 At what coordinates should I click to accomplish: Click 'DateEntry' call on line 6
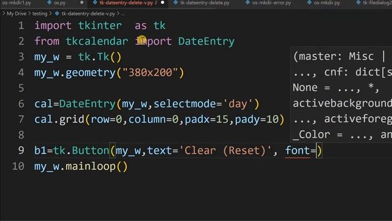pos(88,104)
